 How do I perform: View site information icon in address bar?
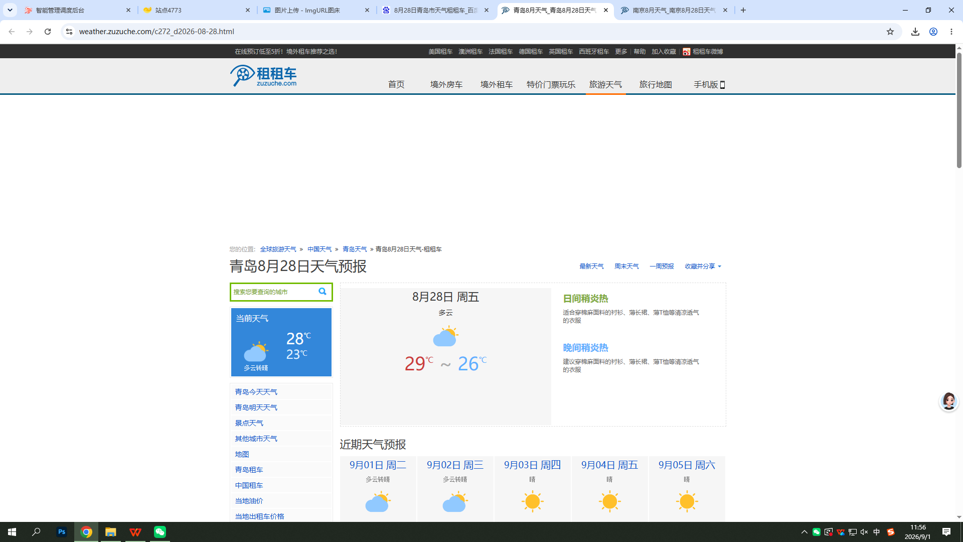(x=69, y=32)
